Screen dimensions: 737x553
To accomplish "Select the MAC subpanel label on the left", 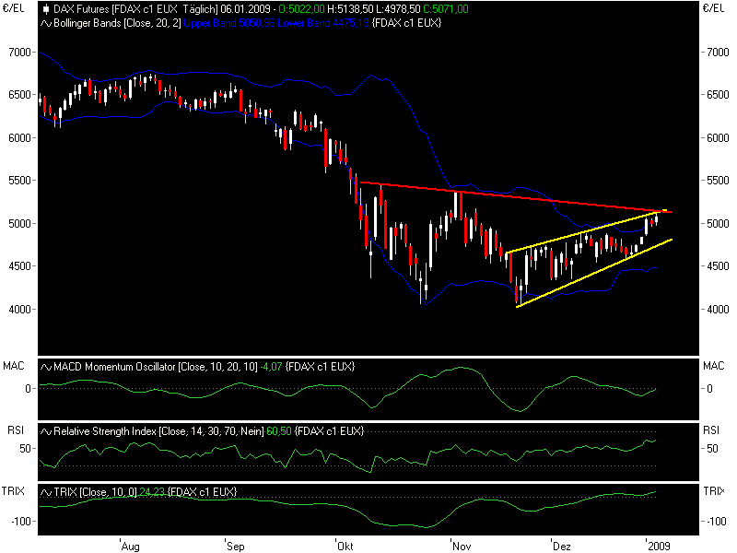I will click(12, 363).
